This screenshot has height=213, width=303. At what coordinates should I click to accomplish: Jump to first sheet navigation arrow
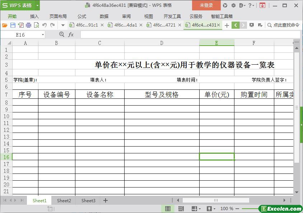(5, 200)
